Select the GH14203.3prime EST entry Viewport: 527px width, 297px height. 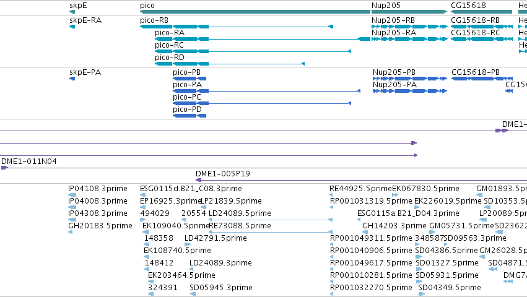pyautogui.click(x=394, y=226)
